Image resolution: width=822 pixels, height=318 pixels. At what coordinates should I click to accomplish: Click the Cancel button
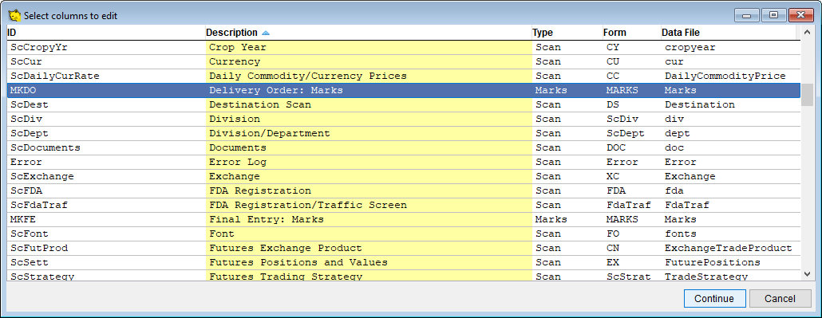tap(780, 299)
